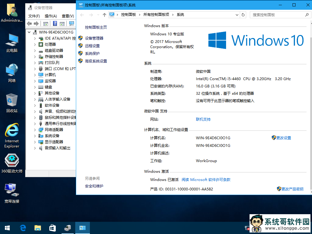The width and height of the screenshot is (312, 234).
Task: Expand the 音频输入和输出 node
Action: click(35, 148)
